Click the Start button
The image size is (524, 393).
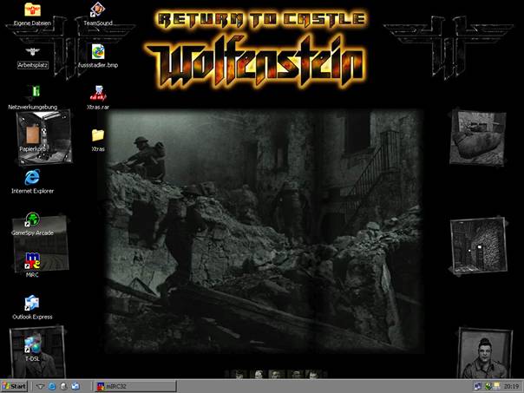tap(14, 386)
